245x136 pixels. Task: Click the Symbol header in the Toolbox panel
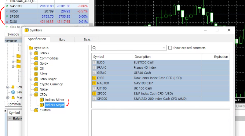click(14, 113)
